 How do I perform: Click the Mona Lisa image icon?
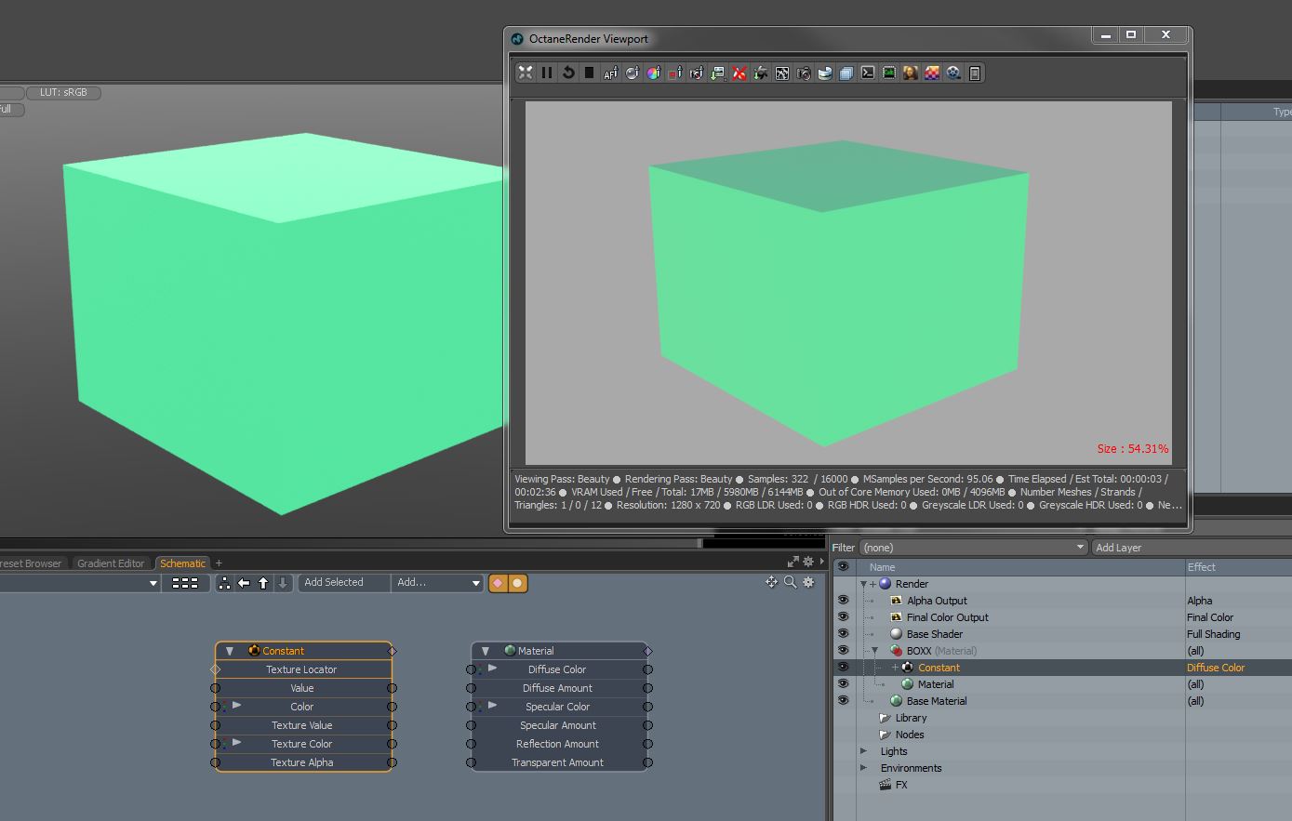click(911, 73)
